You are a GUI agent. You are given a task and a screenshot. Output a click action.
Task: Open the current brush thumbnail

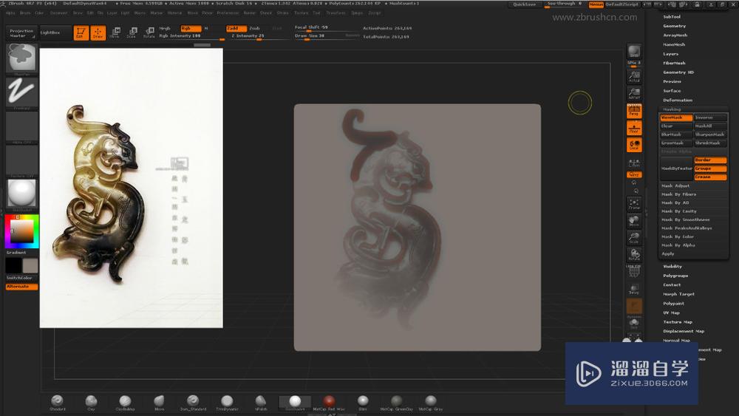click(21, 58)
